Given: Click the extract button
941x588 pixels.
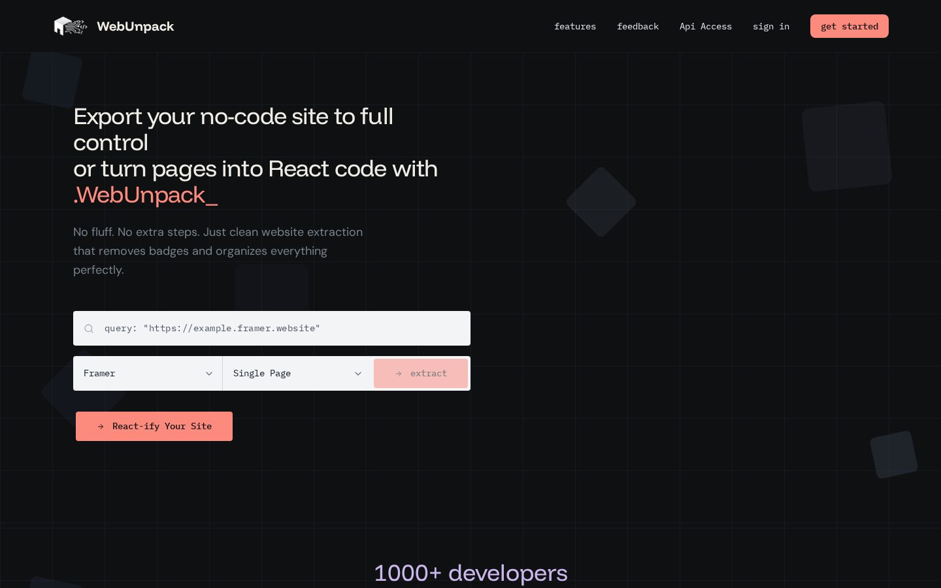Looking at the screenshot, I should coord(421,373).
